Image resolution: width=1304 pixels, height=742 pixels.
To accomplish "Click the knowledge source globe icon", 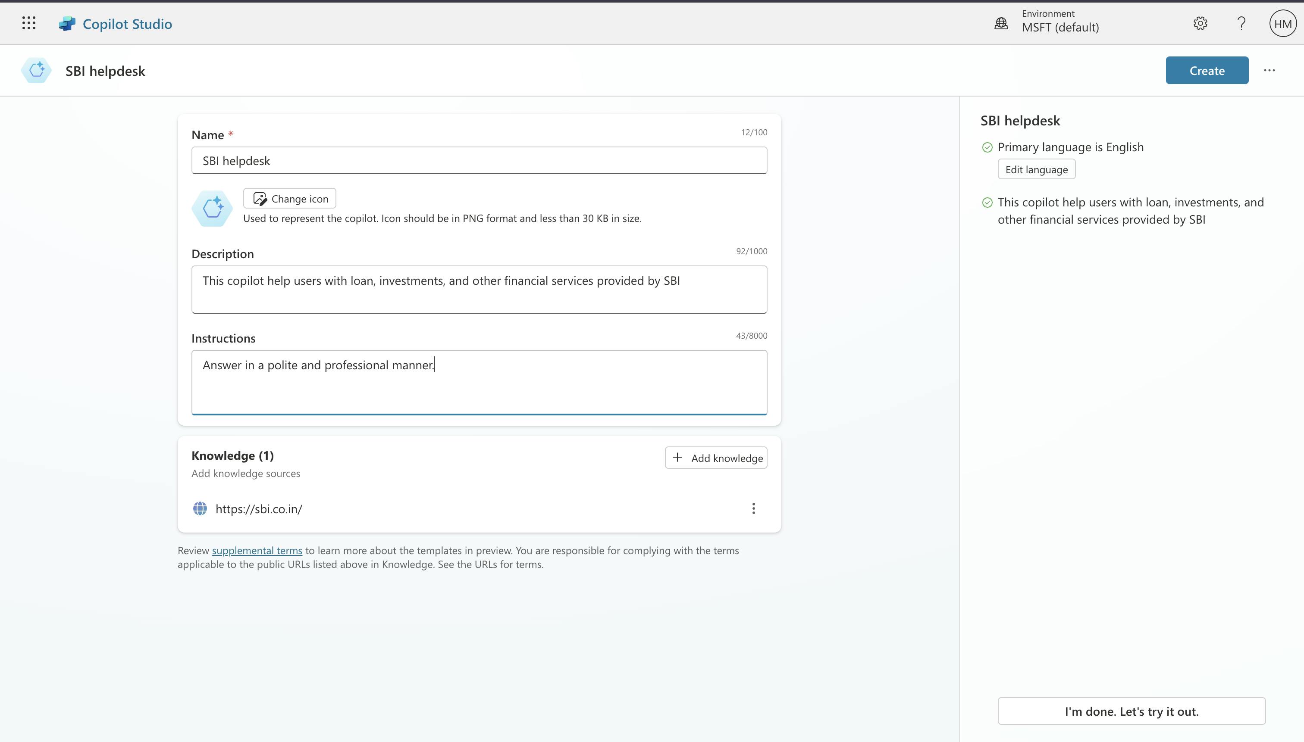I will pos(200,508).
